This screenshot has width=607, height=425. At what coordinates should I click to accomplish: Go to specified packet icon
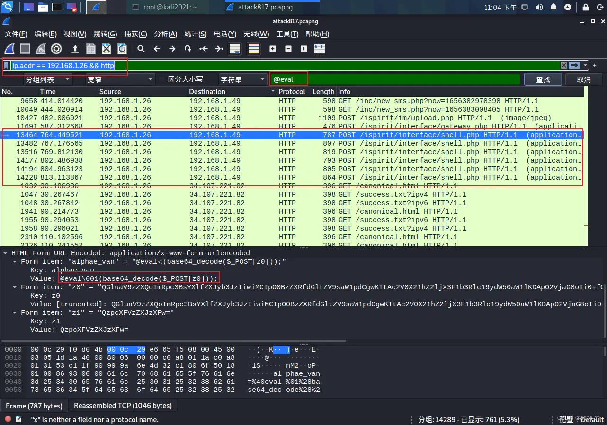188,49
